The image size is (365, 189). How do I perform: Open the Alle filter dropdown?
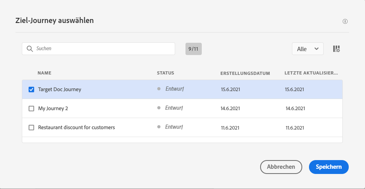coord(308,49)
